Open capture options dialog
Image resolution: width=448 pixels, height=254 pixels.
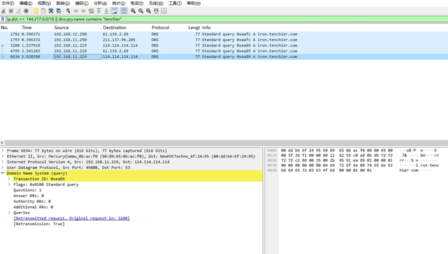(x=26, y=11)
